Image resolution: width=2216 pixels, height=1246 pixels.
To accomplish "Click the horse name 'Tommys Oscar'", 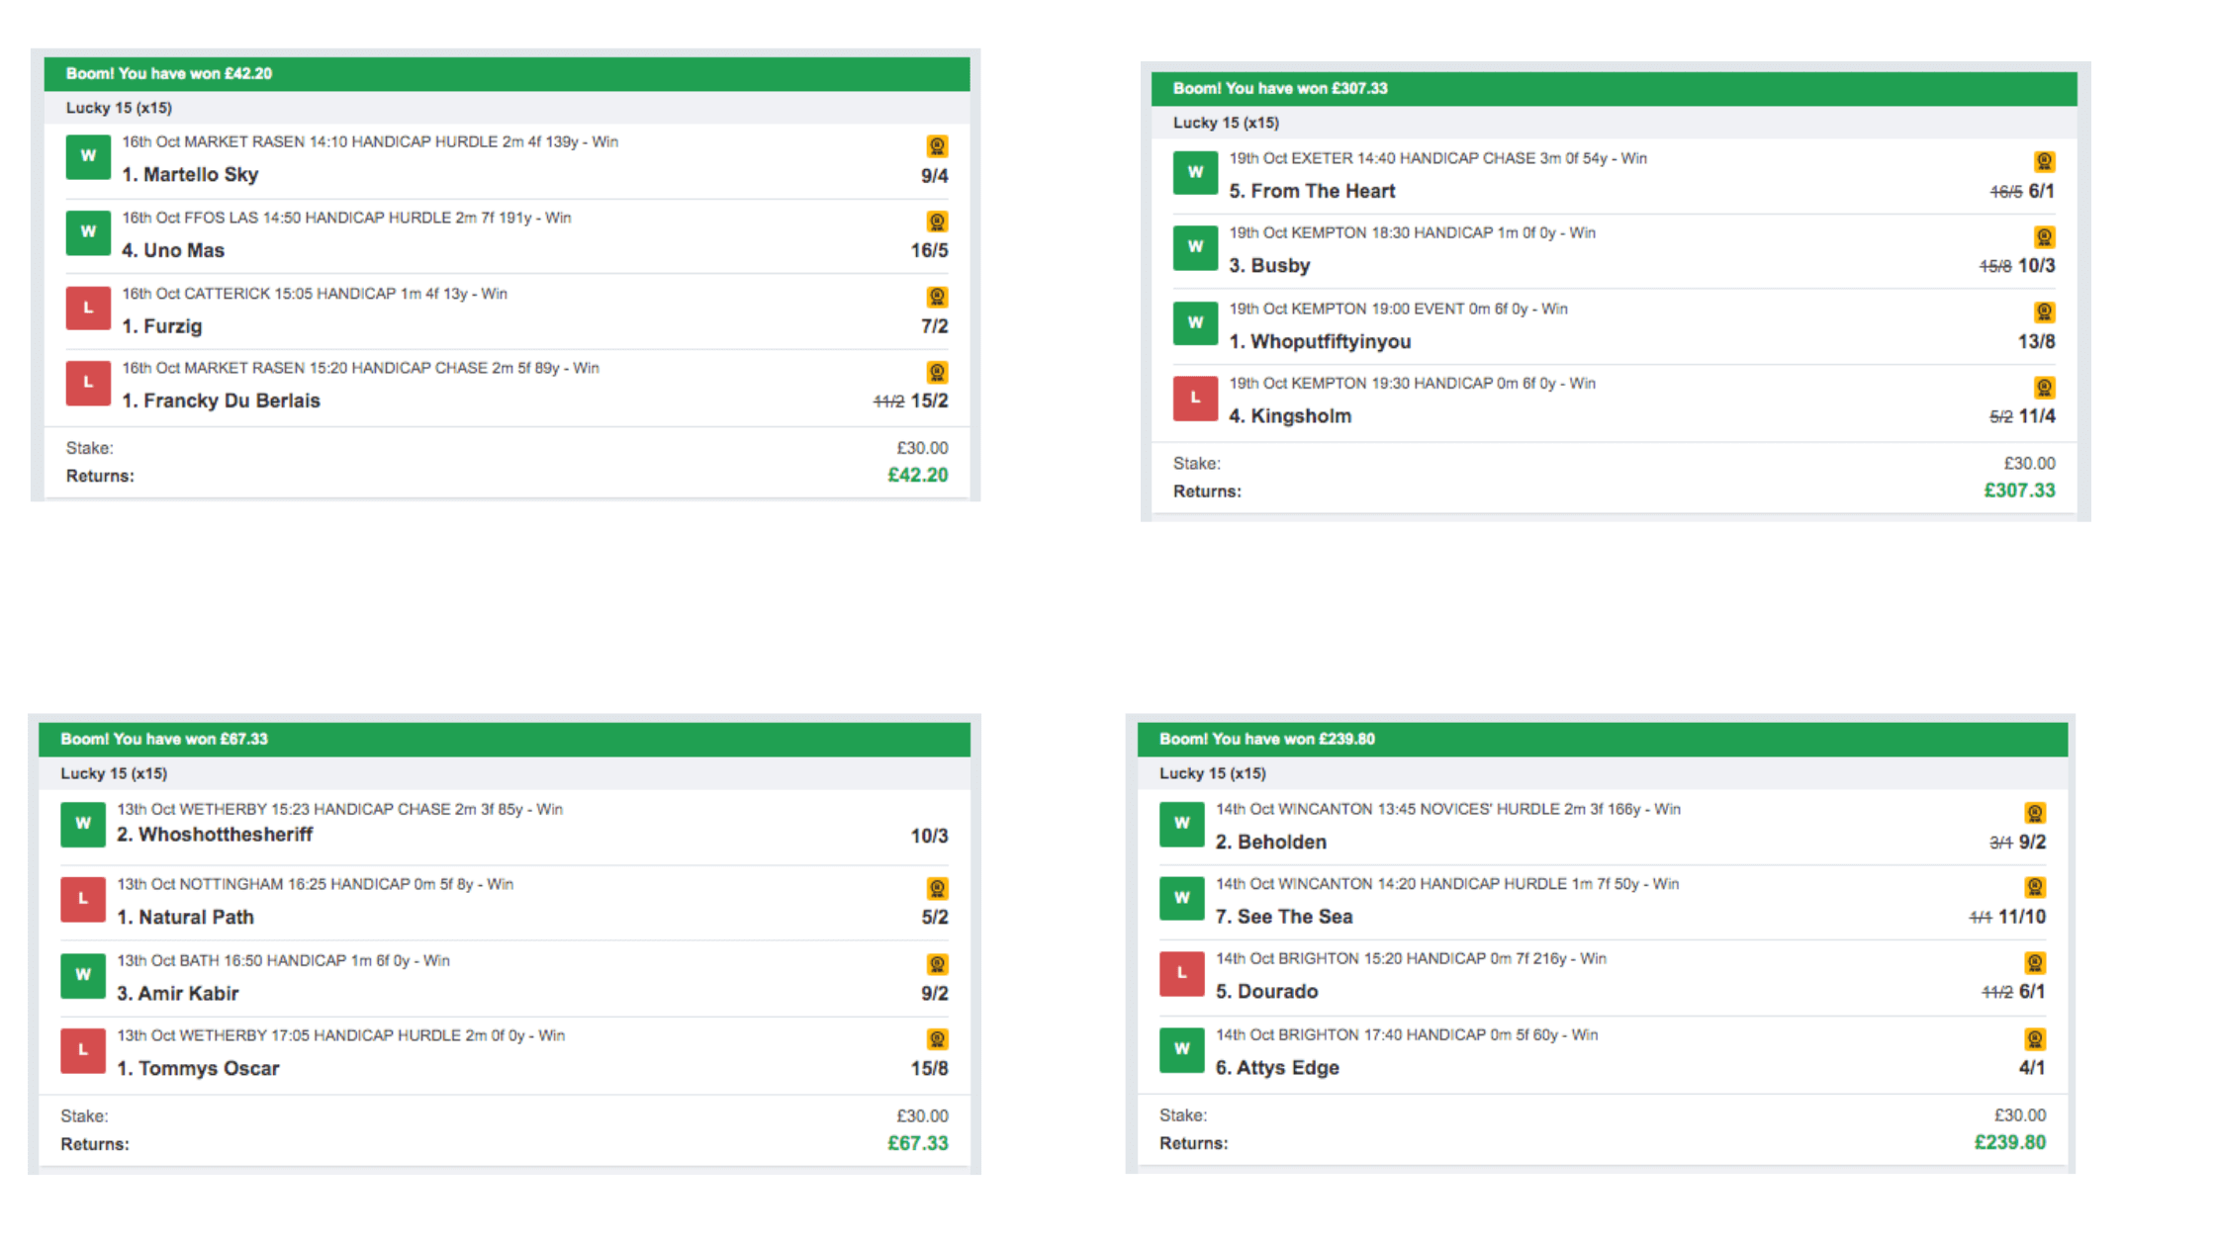I will point(209,1069).
